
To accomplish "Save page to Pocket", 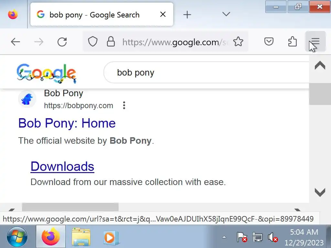I will click(269, 42).
